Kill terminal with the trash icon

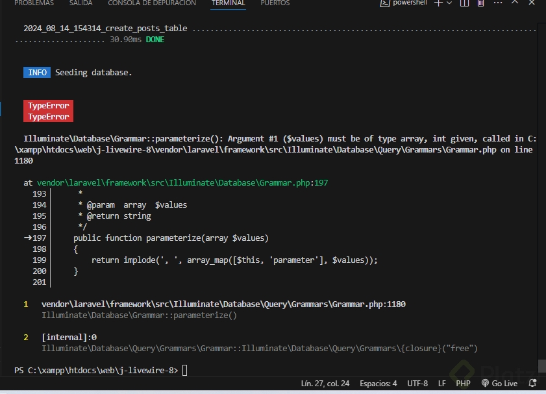pos(480,3)
